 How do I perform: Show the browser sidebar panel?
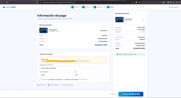coord(168,2)
